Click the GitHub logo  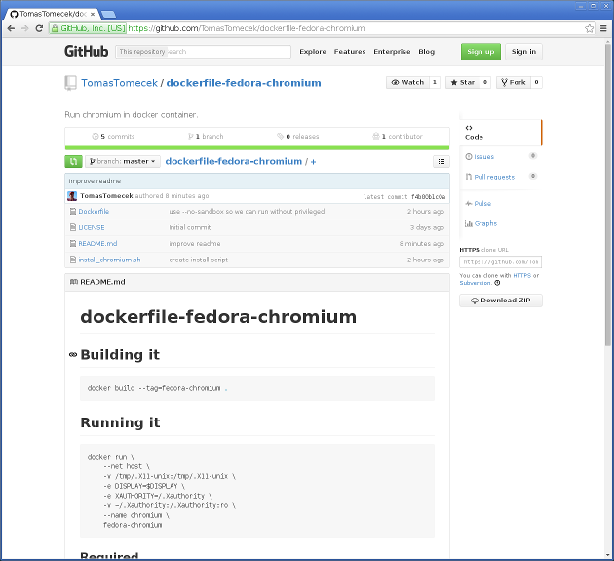(86, 52)
